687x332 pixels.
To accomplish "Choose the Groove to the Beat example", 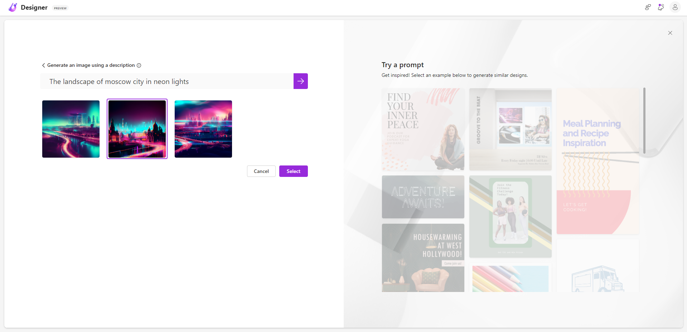I will pos(511,129).
